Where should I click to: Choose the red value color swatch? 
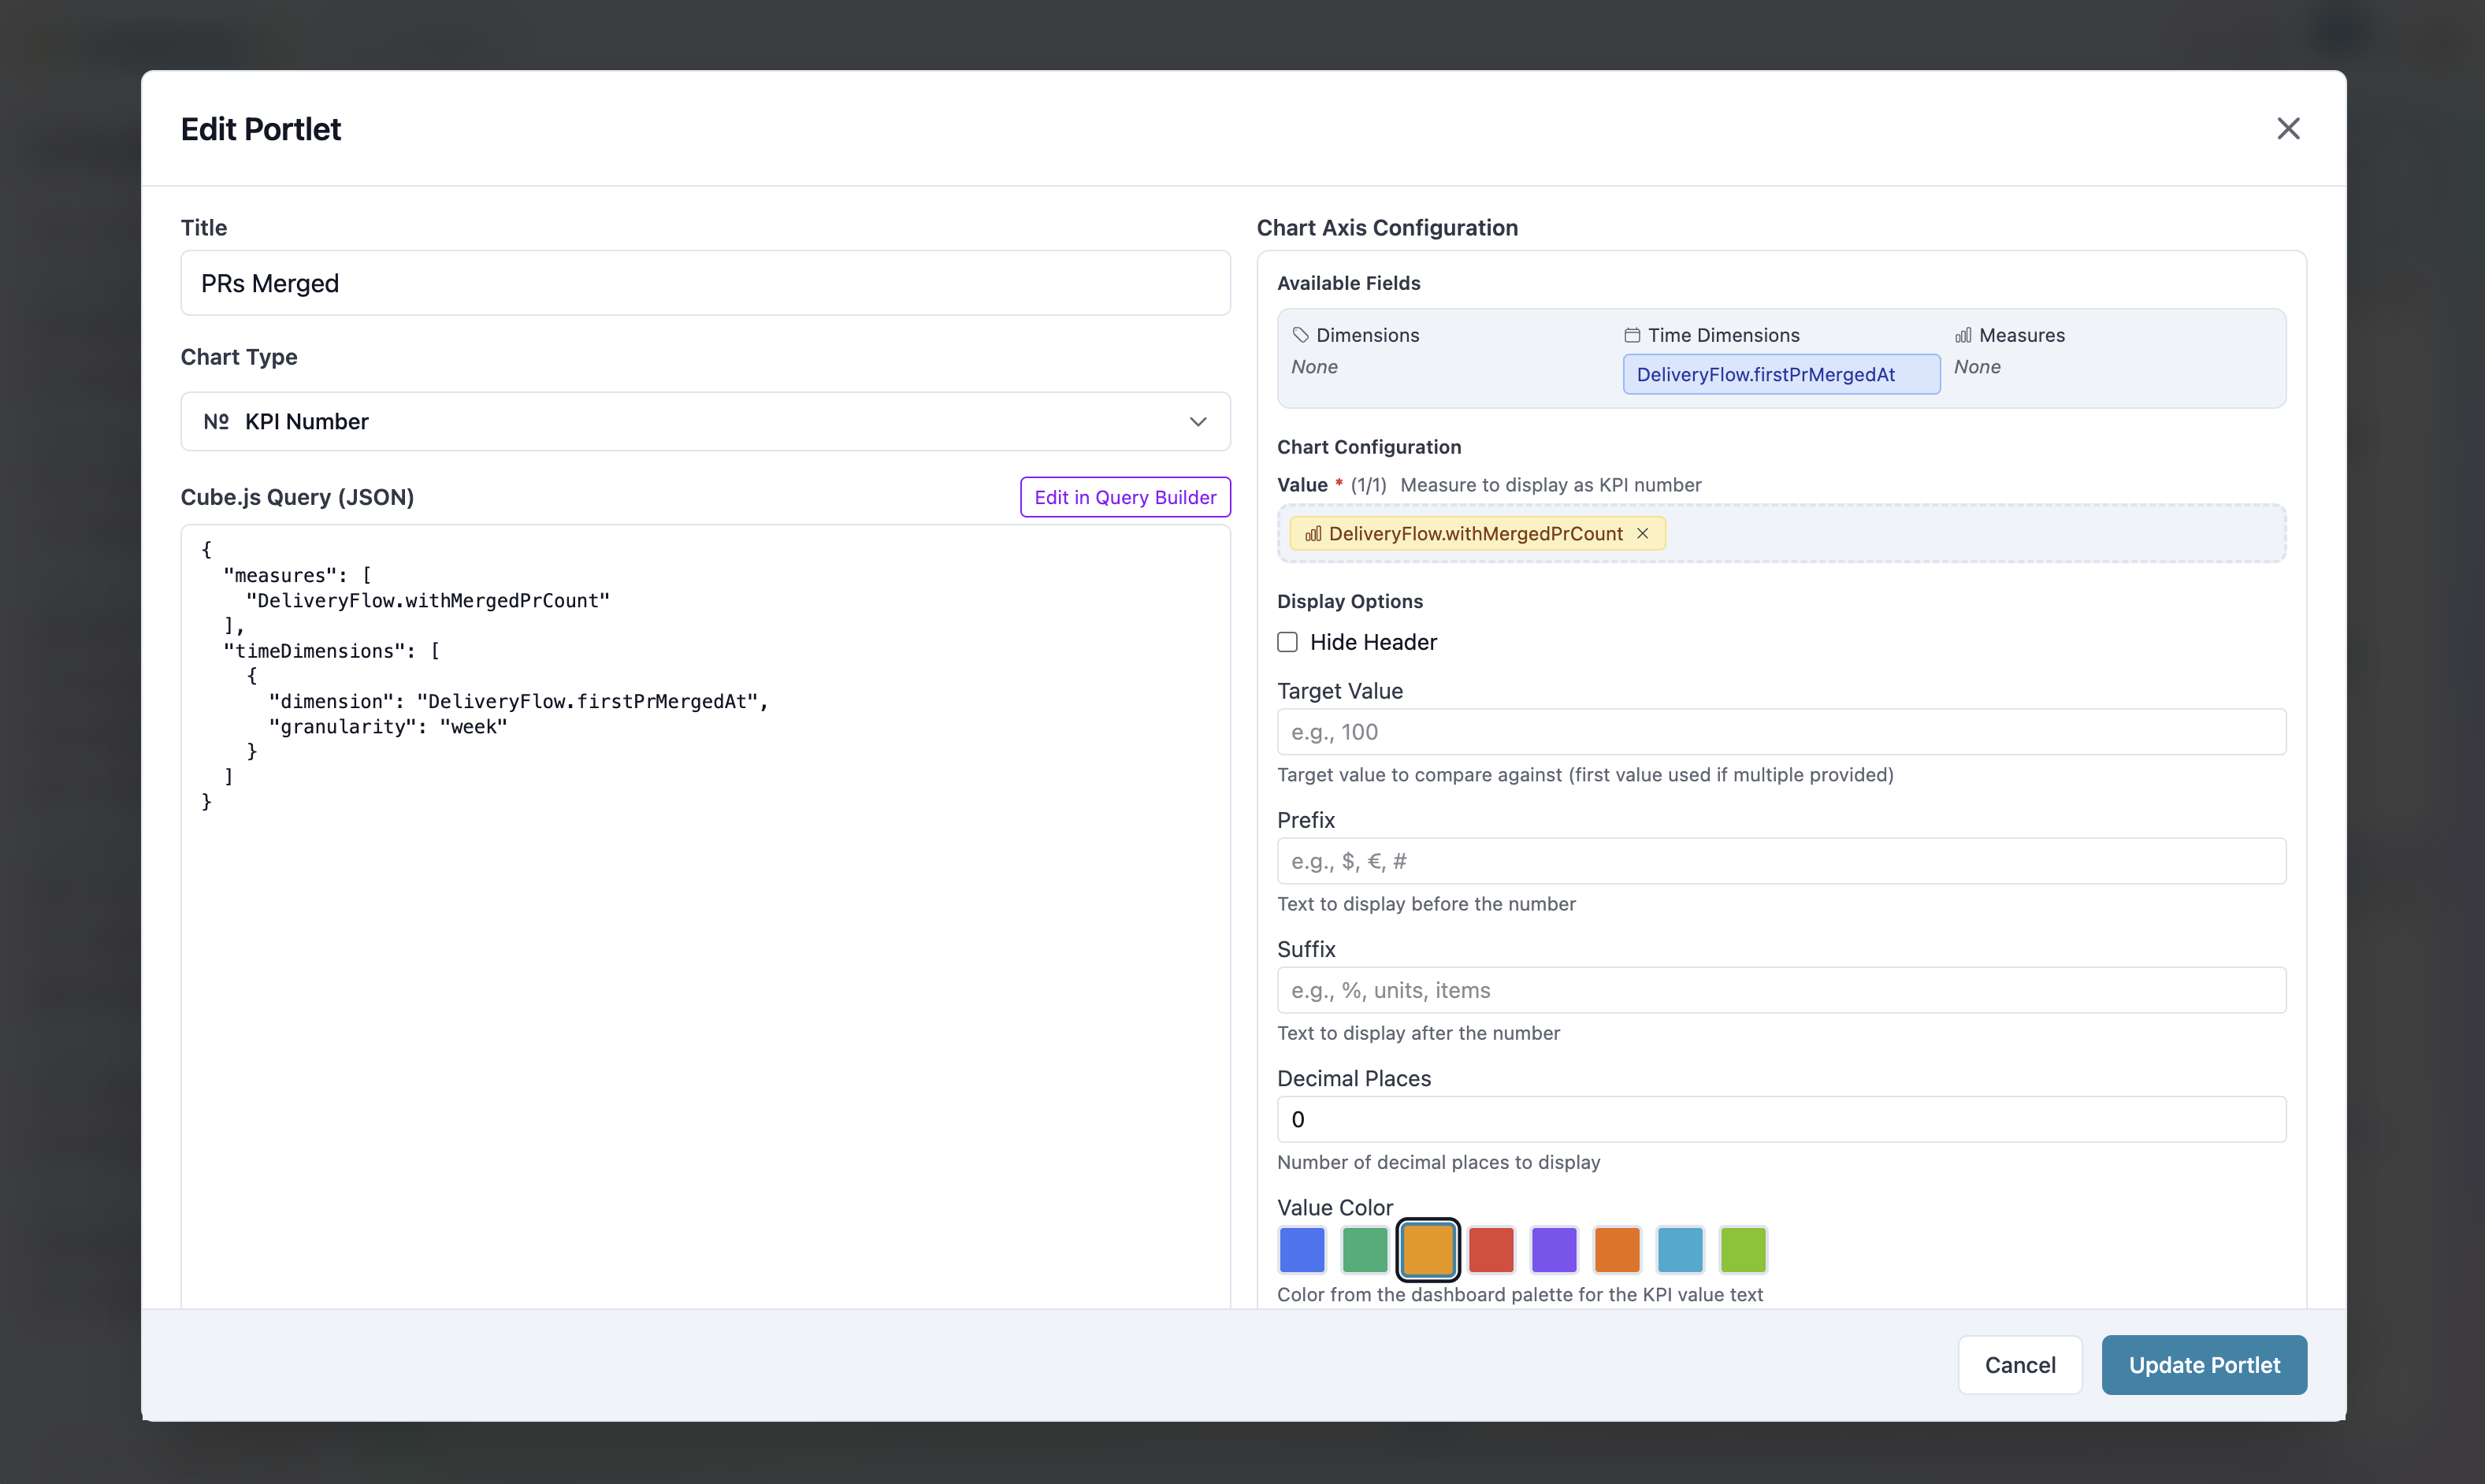(1490, 1250)
